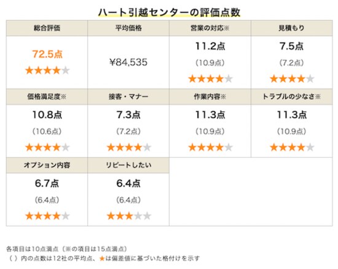This screenshot has height=269, width=338.
Task: Click the orange star in the footnote legend
Action: [102, 259]
